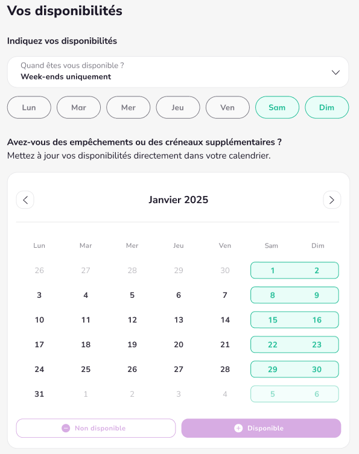The height and width of the screenshot is (454, 359).
Task: Toggle the Ven weekday chip
Action: (227, 107)
